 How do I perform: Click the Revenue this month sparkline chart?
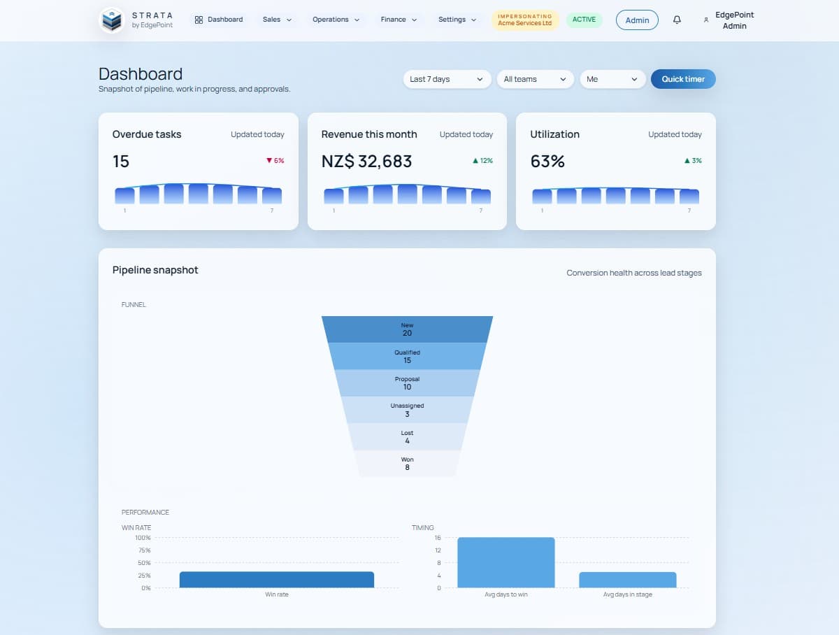[406, 195]
